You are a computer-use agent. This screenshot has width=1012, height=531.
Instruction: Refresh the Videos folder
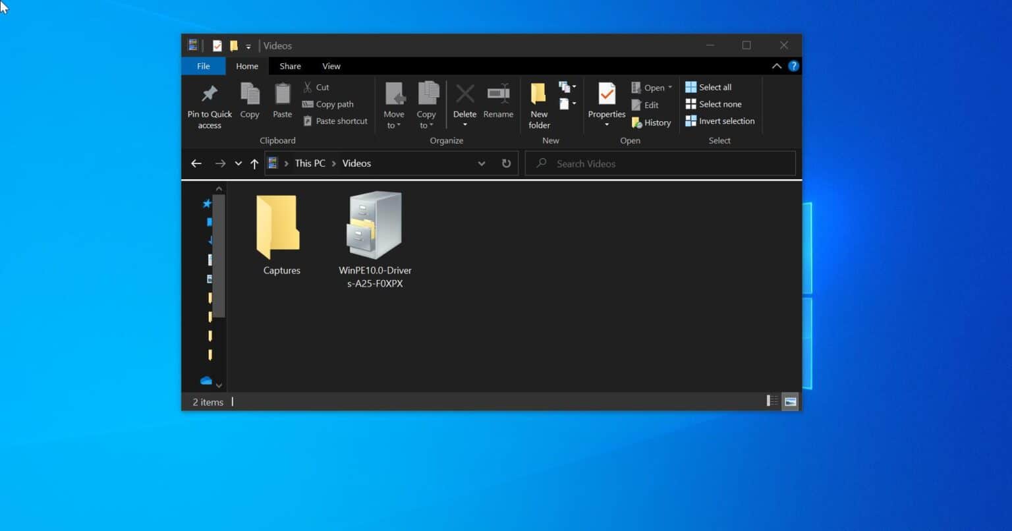506,163
